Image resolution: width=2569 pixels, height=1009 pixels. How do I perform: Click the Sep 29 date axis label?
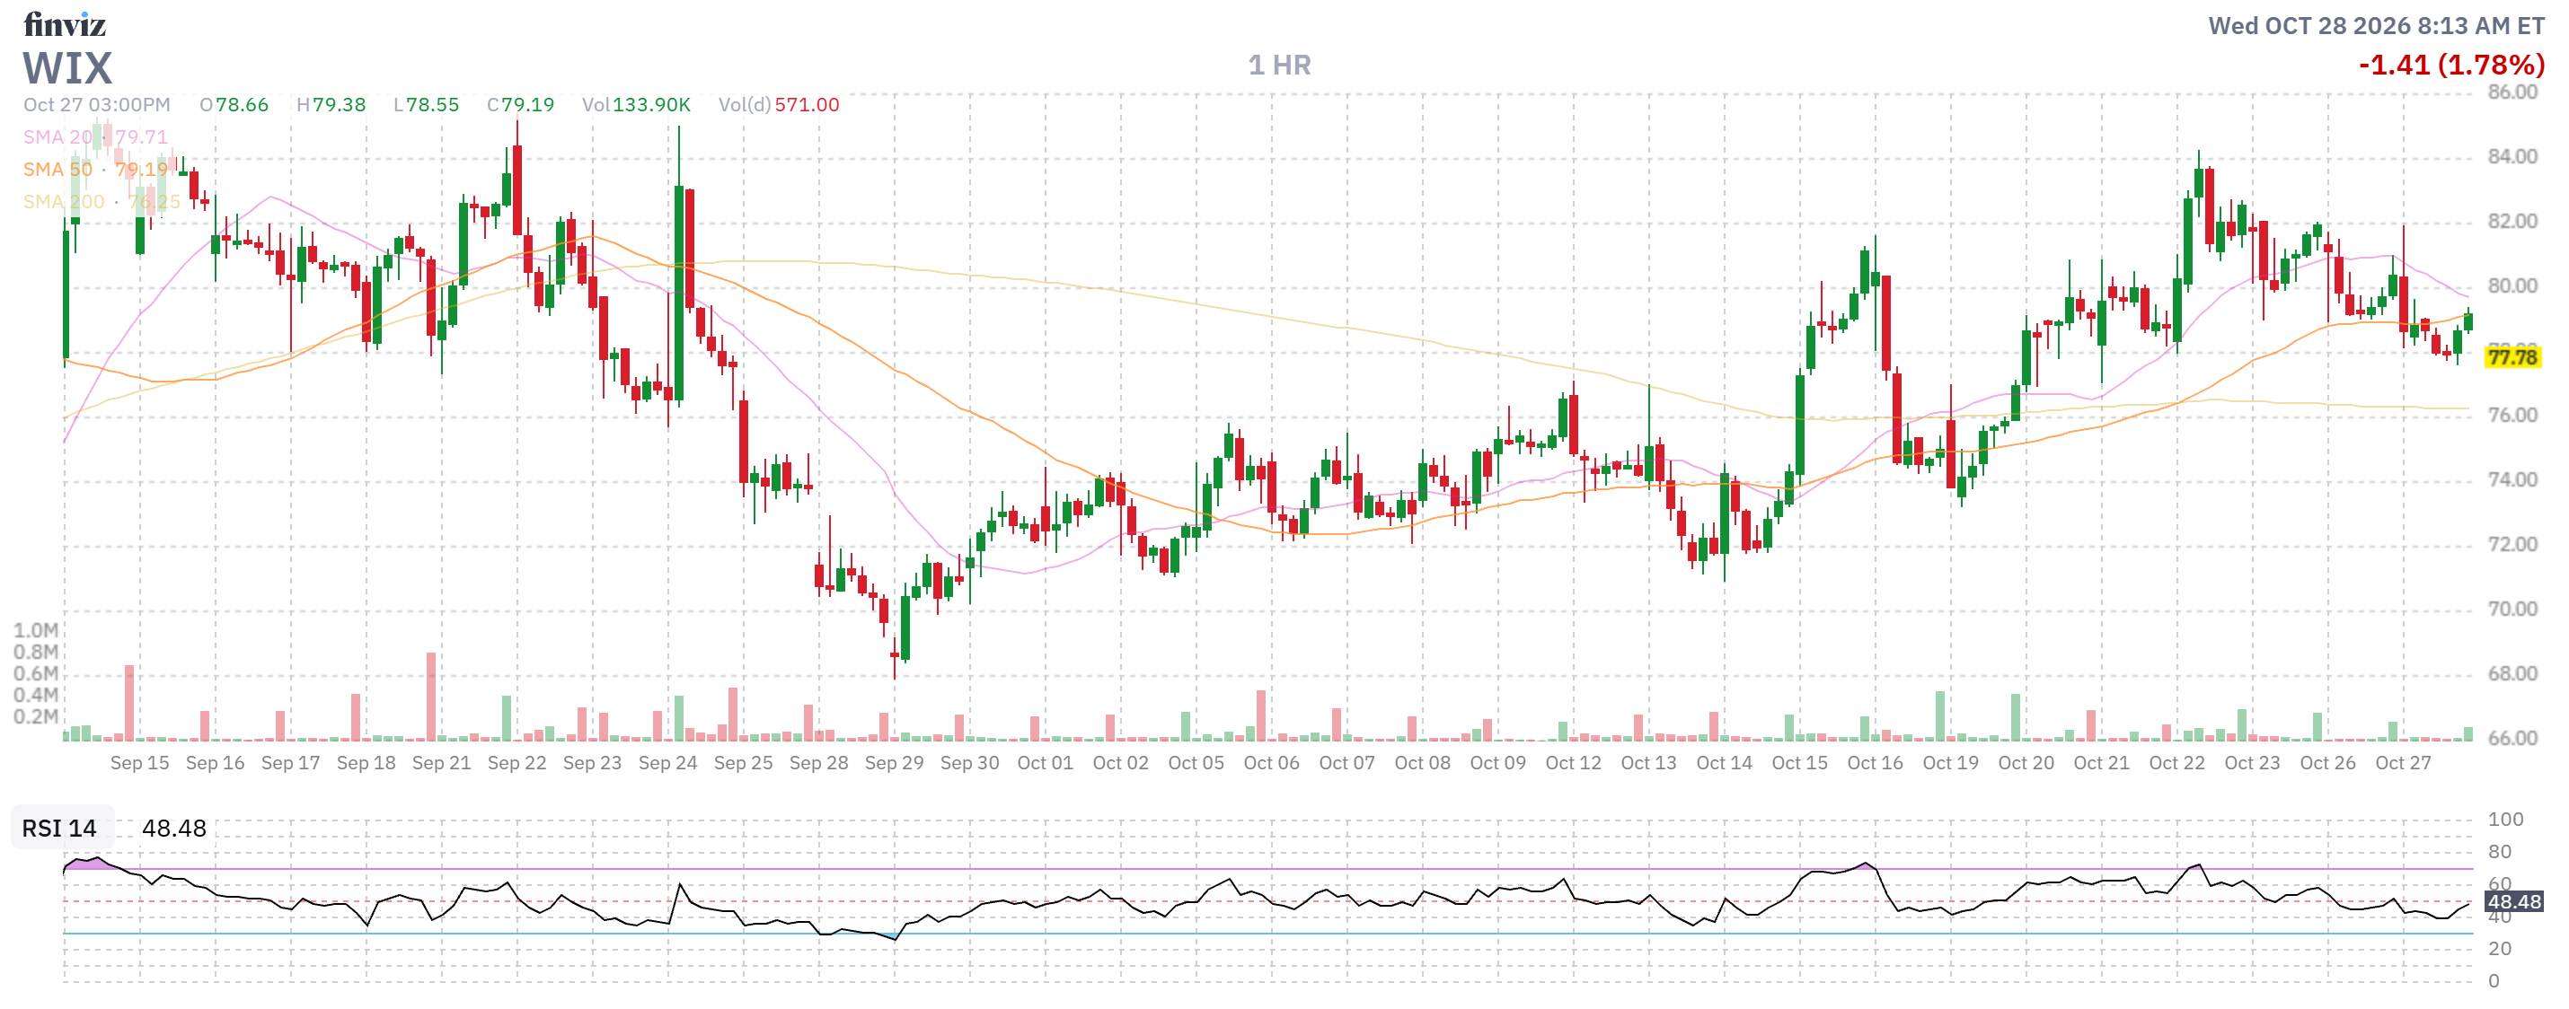tap(894, 763)
